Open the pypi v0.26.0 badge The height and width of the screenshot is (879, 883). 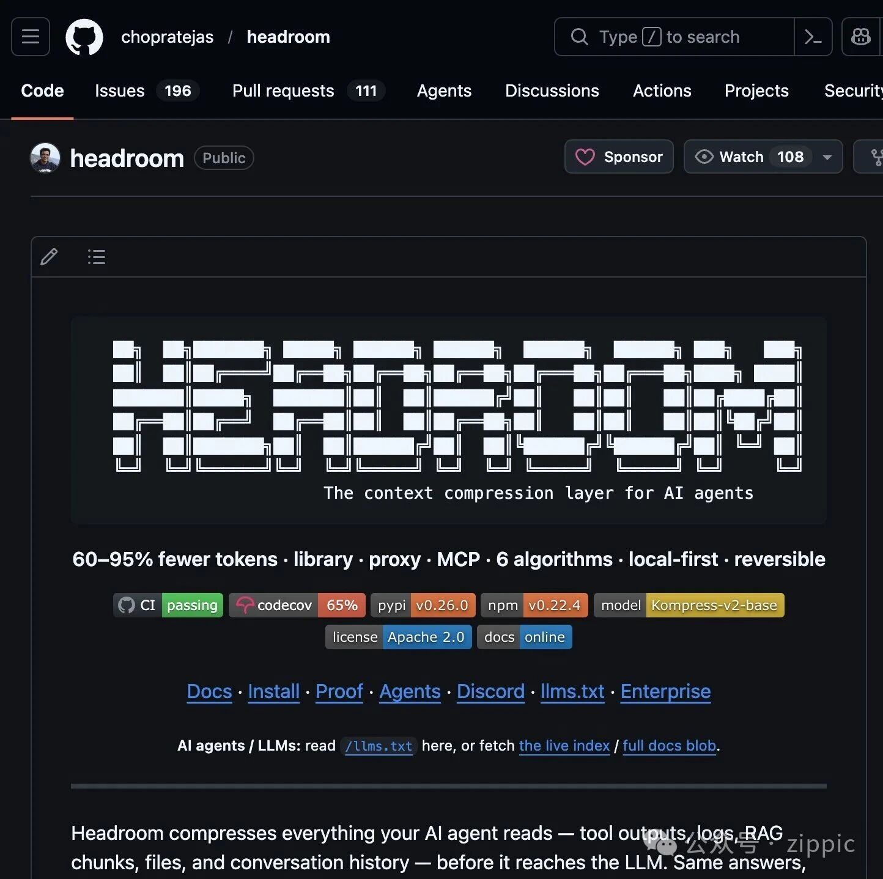tap(423, 605)
